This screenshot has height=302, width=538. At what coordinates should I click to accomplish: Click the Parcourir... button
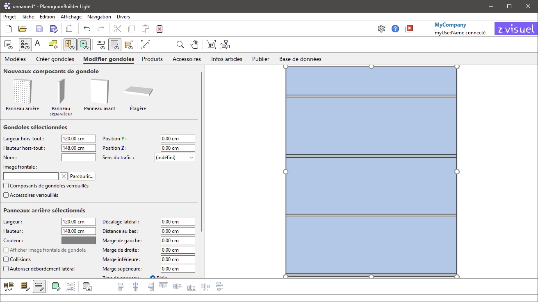coord(82,176)
